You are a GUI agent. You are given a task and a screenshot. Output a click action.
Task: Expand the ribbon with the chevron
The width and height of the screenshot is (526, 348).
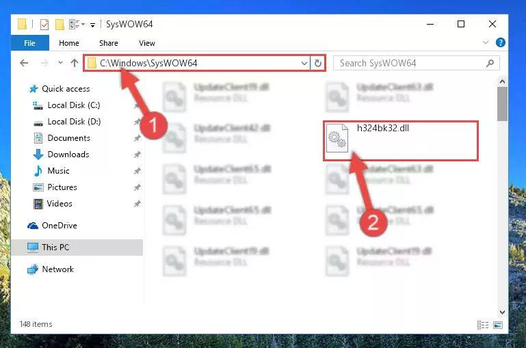coord(486,42)
